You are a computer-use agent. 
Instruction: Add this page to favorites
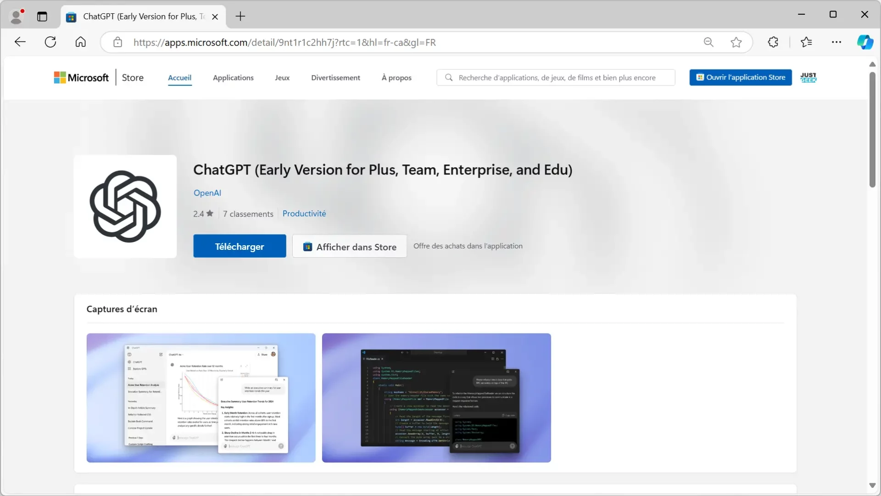[x=736, y=42]
